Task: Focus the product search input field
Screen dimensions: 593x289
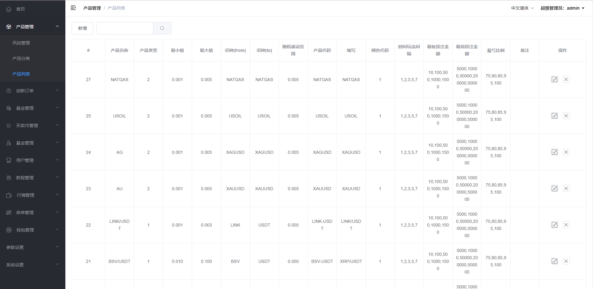Action: click(x=125, y=28)
